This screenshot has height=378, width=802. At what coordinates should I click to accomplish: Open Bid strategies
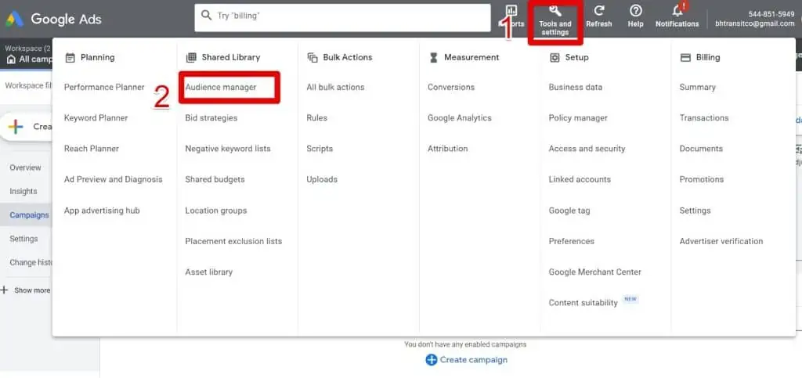[211, 118]
